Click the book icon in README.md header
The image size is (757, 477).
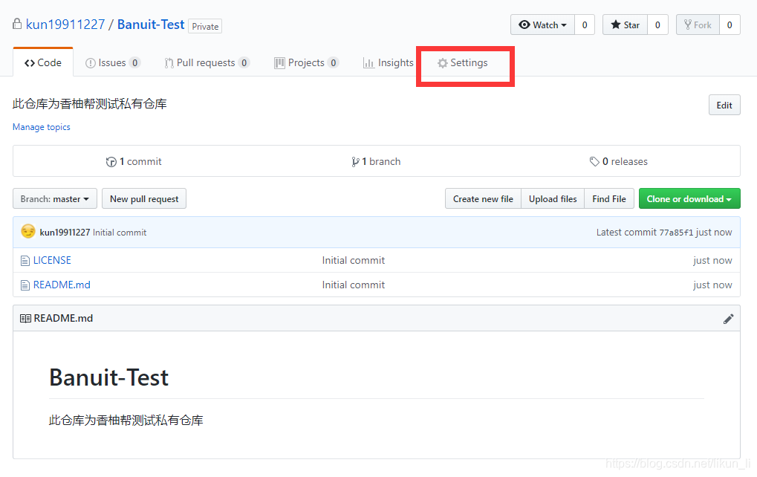click(25, 318)
